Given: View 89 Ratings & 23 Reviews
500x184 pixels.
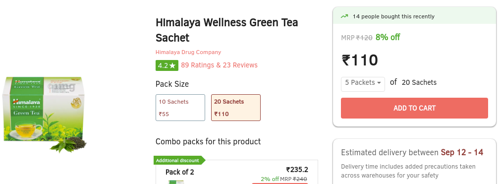Looking at the screenshot, I should pyautogui.click(x=219, y=65).
